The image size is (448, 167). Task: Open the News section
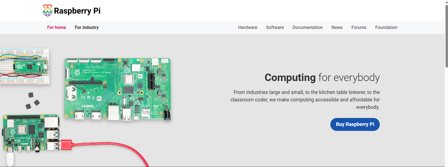337,28
